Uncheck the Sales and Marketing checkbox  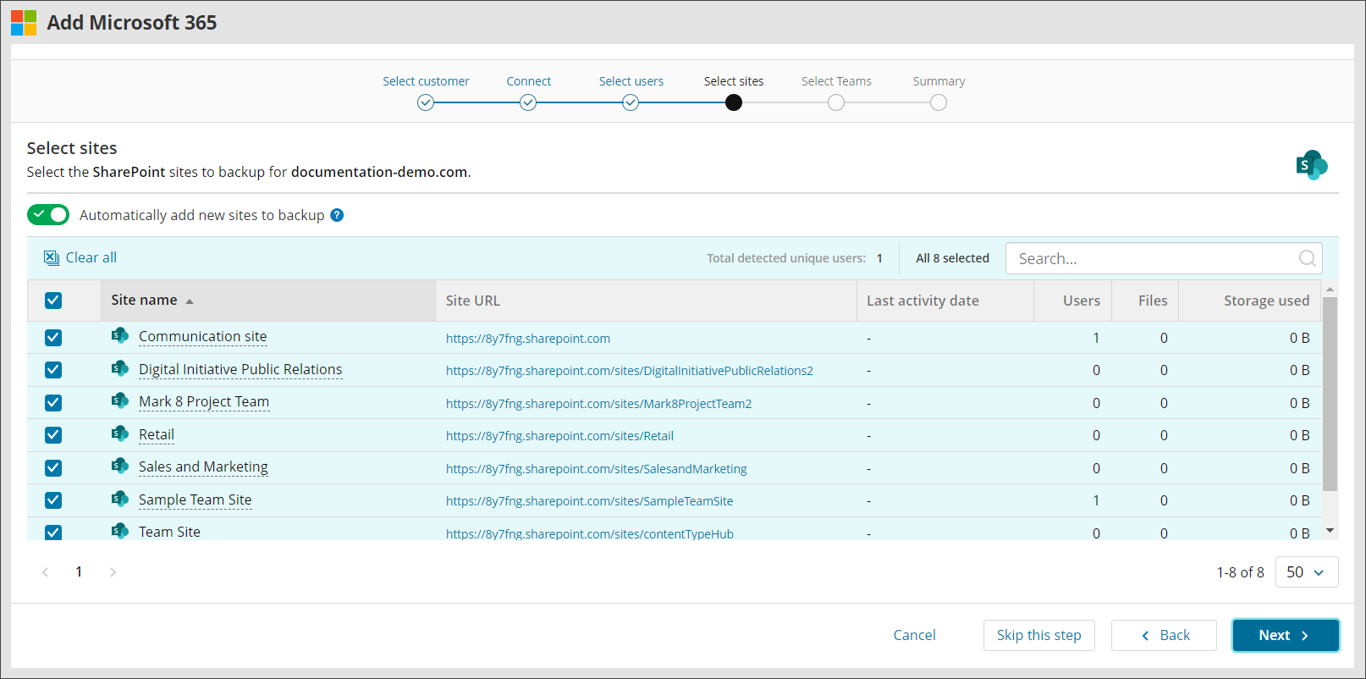pos(53,468)
